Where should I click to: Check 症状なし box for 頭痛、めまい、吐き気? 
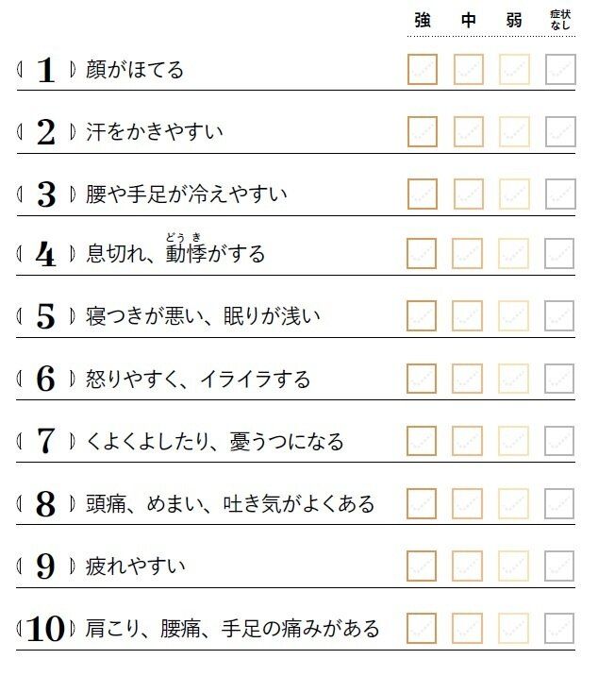click(560, 503)
